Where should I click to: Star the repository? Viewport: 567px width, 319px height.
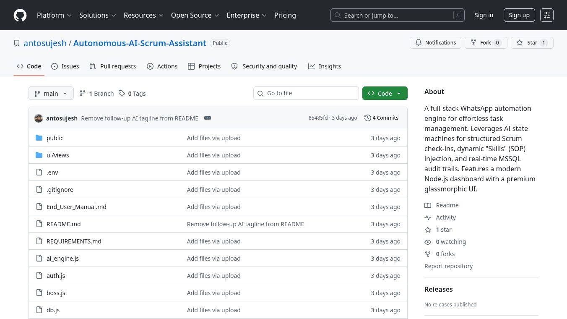(x=532, y=42)
